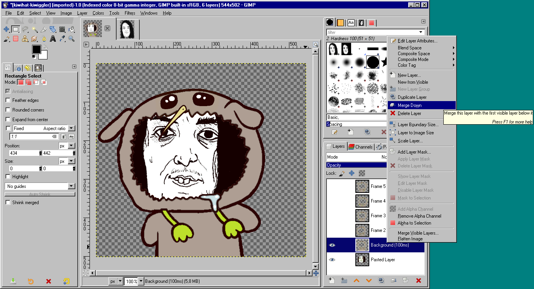Viewport: 534px width, 289px height.
Task: Choose the Add to selection mode
Action: coord(28,82)
